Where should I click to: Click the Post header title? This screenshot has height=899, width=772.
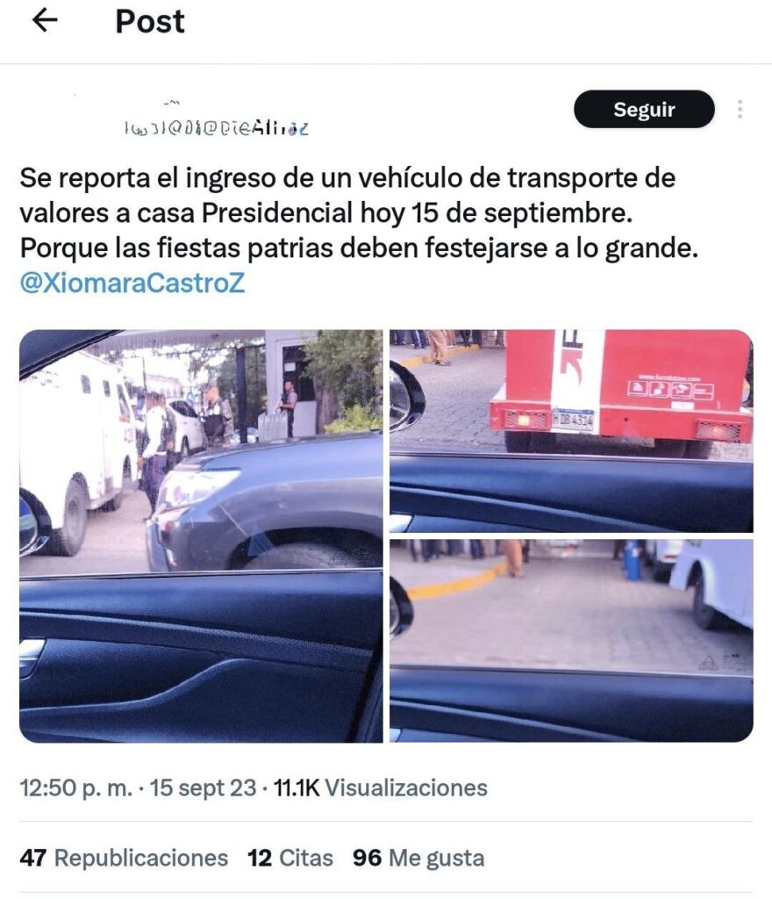tap(150, 22)
